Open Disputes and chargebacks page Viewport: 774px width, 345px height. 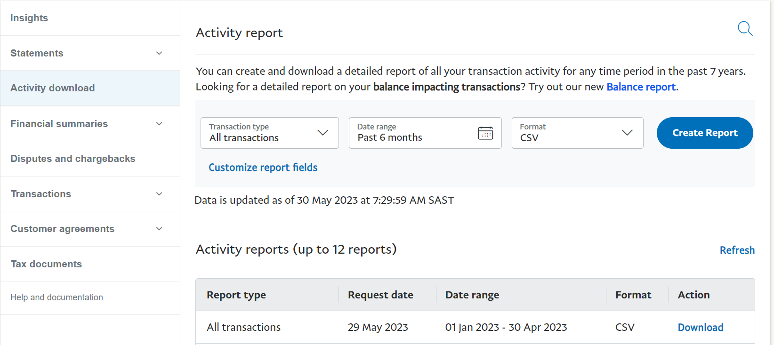point(73,159)
